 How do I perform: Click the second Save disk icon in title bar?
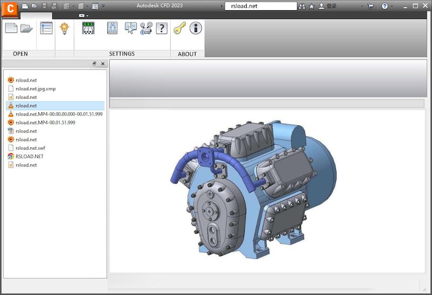[x=54, y=6]
